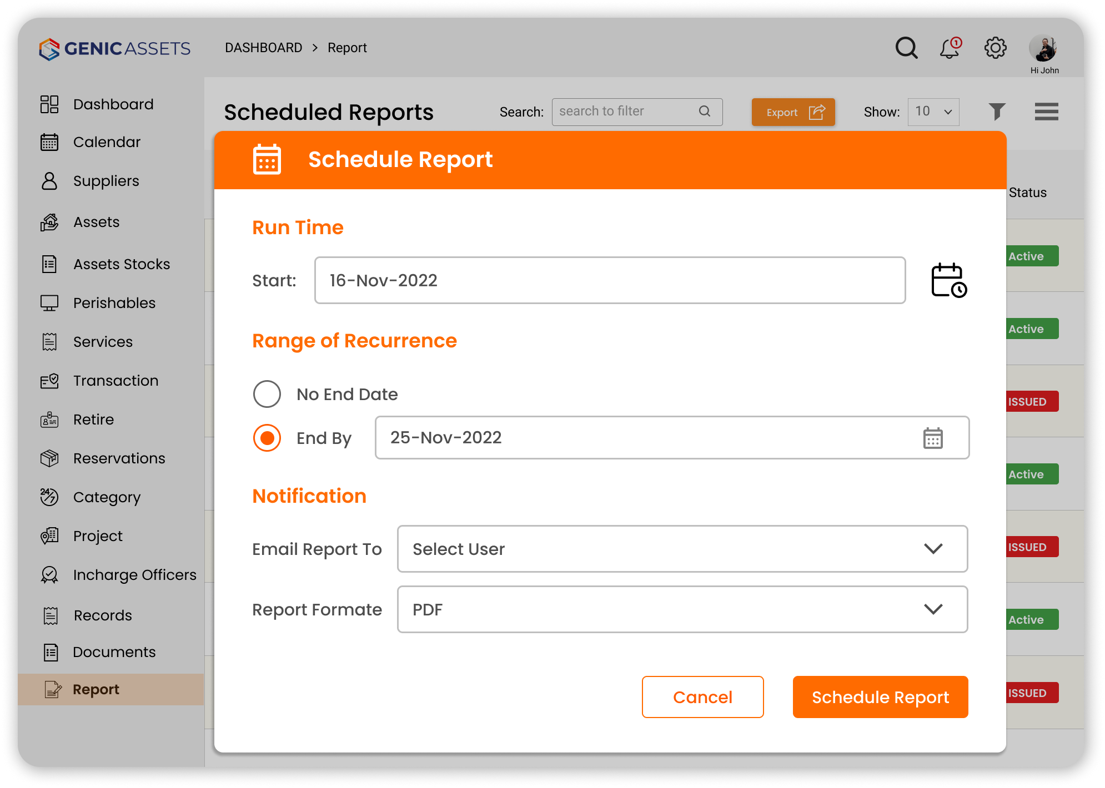Open the End By date calendar icon
The height and width of the screenshot is (788, 1105).
pyautogui.click(x=933, y=438)
